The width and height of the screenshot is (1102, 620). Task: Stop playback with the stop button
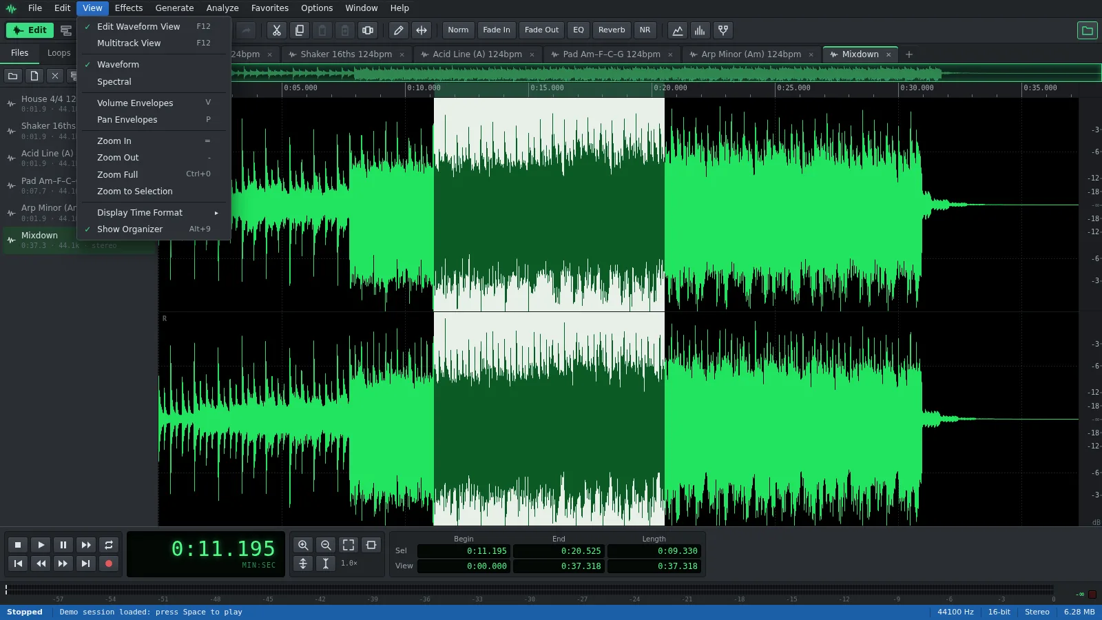click(19, 545)
